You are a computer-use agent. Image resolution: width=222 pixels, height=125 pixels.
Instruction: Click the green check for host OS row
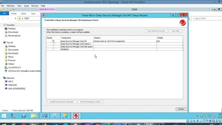(53, 41)
